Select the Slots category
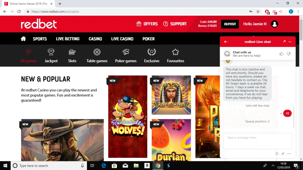 click(x=72, y=56)
